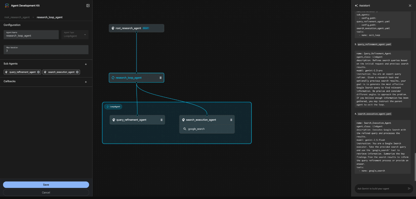Click the Gemini sparkle icon in Assistant header
This screenshot has height=199, width=416.
click(356, 5)
